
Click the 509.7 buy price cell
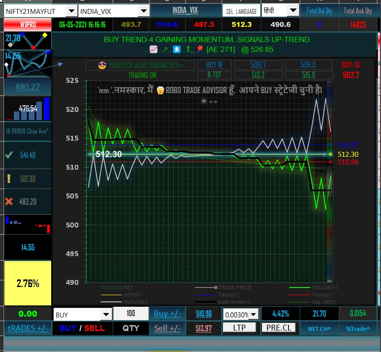tap(258, 65)
